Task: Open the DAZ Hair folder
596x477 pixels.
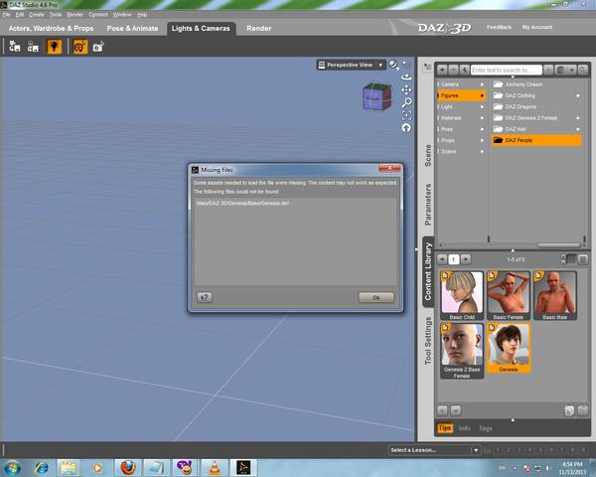Action: (x=536, y=129)
